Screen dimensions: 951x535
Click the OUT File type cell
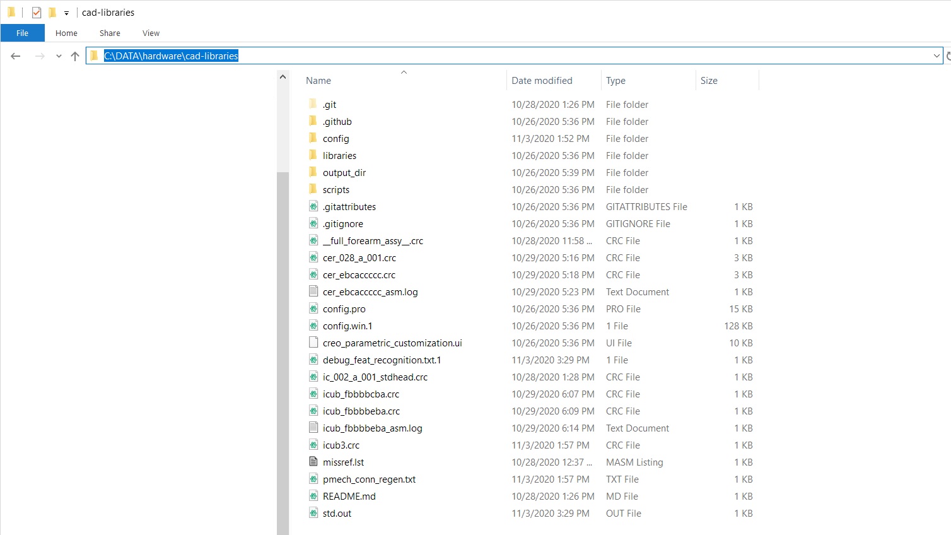click(x=624, y=513)
